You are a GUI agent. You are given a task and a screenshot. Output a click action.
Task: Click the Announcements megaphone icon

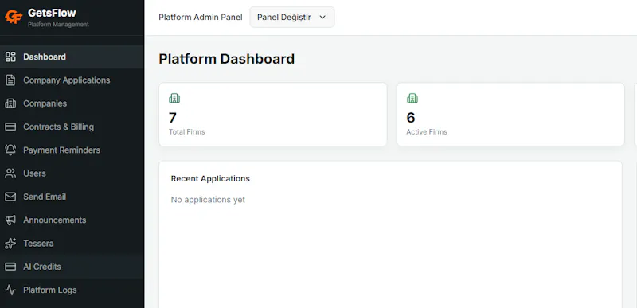click(x=10, y=220)
